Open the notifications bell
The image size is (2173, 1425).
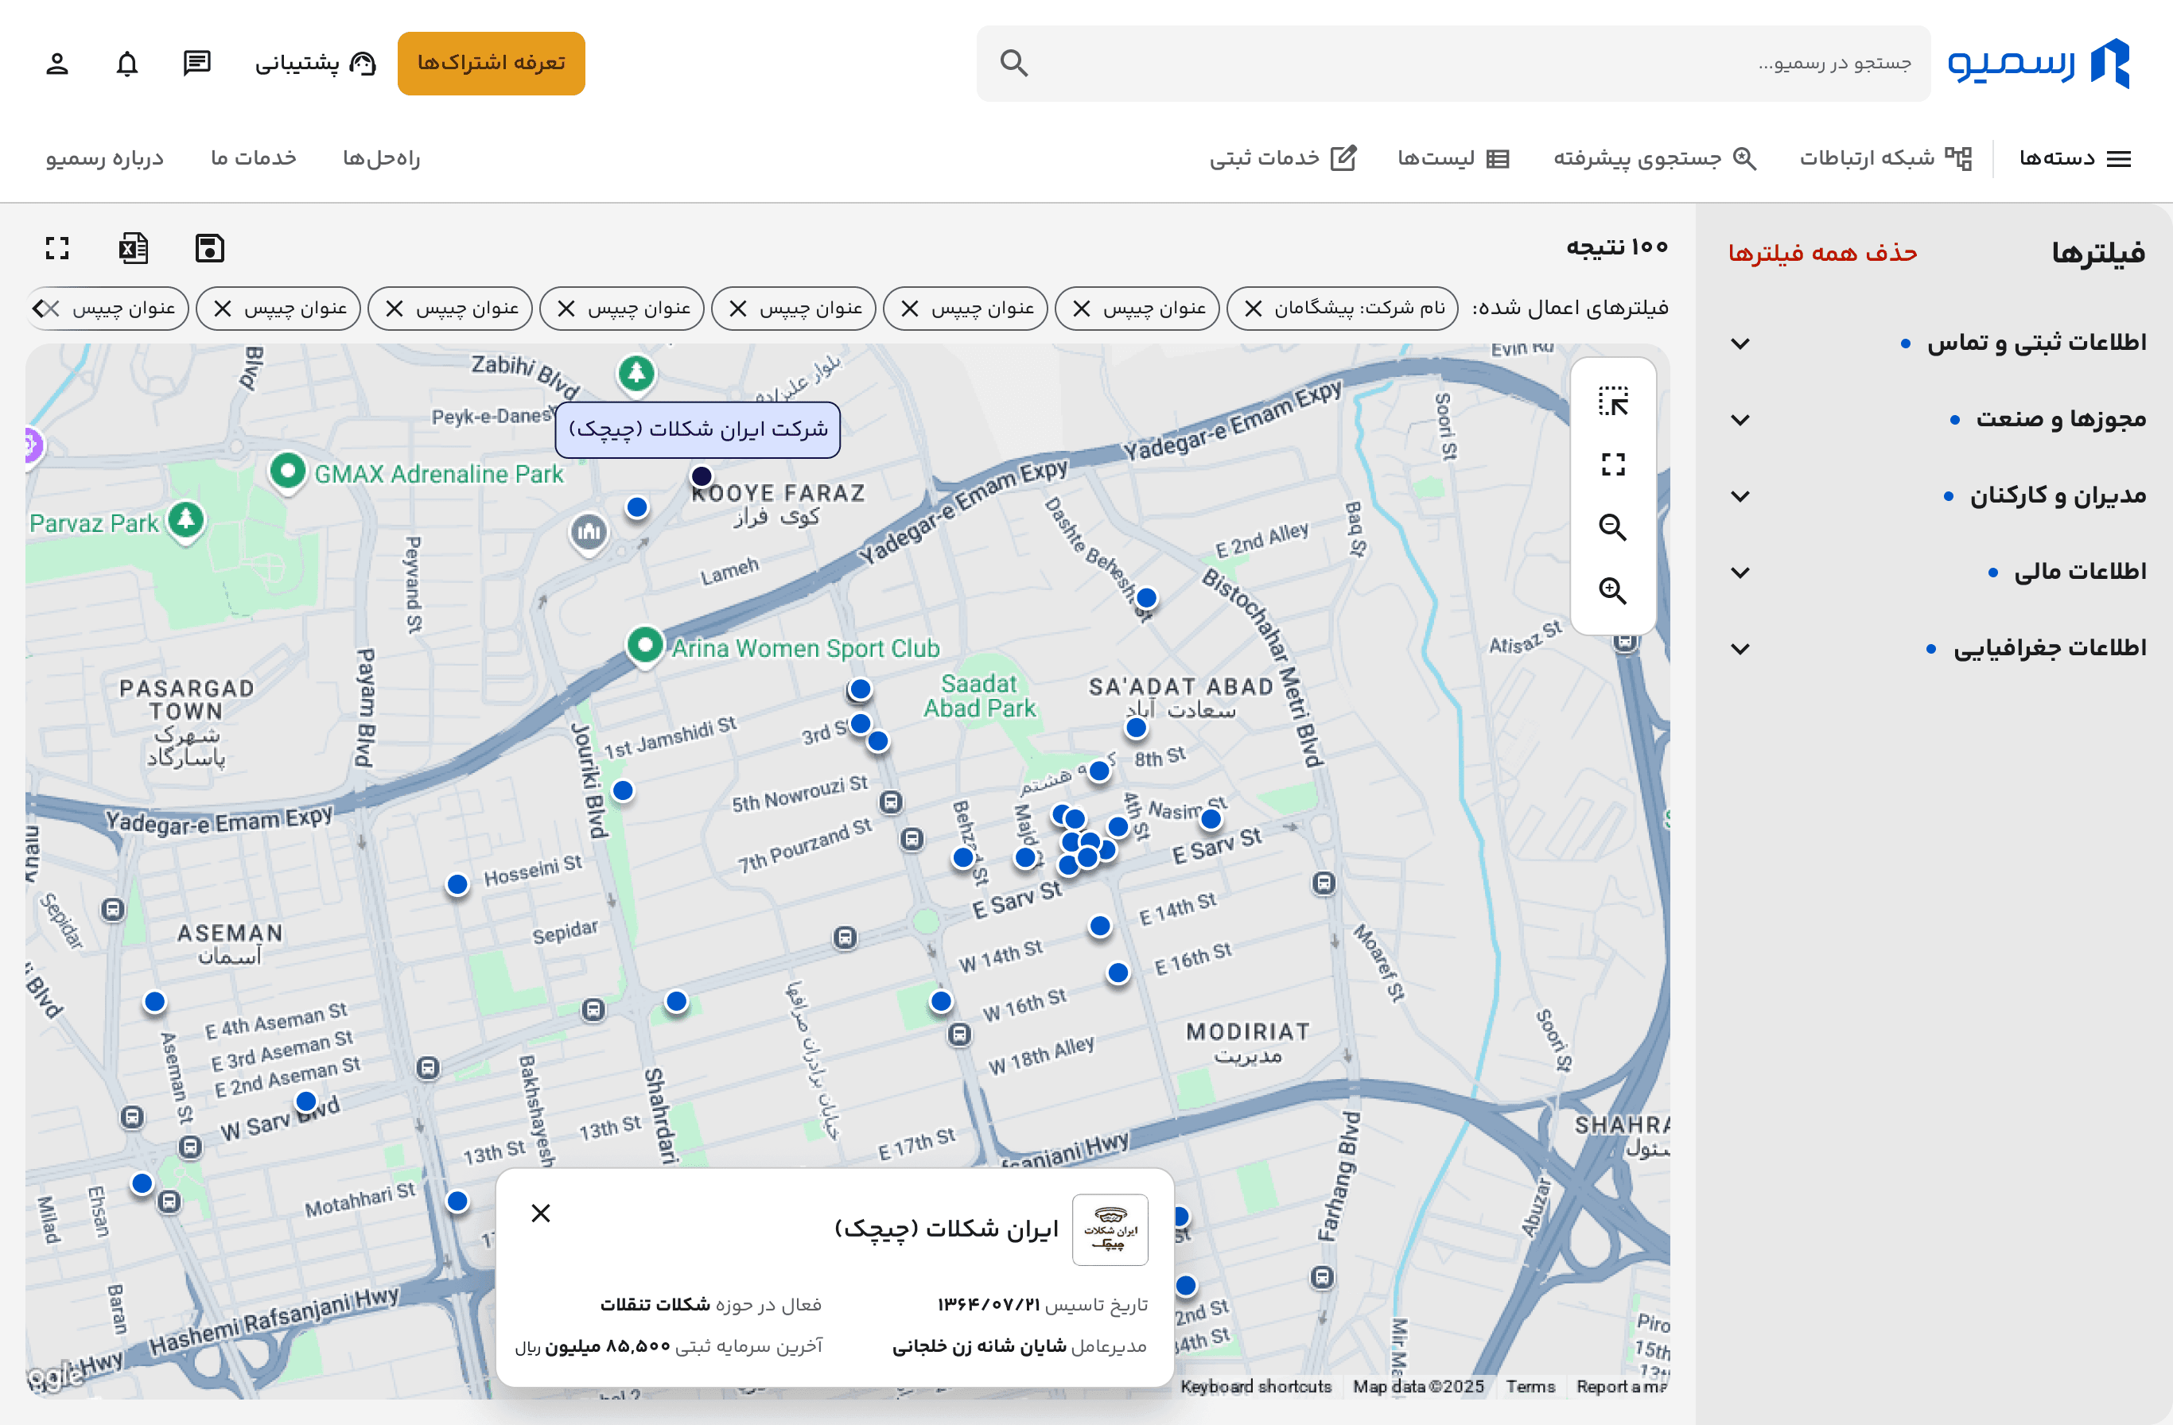(127, 63)
